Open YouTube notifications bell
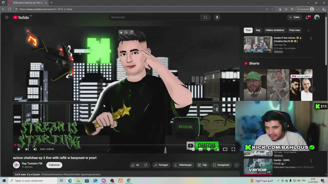 [x=307, y=17]
